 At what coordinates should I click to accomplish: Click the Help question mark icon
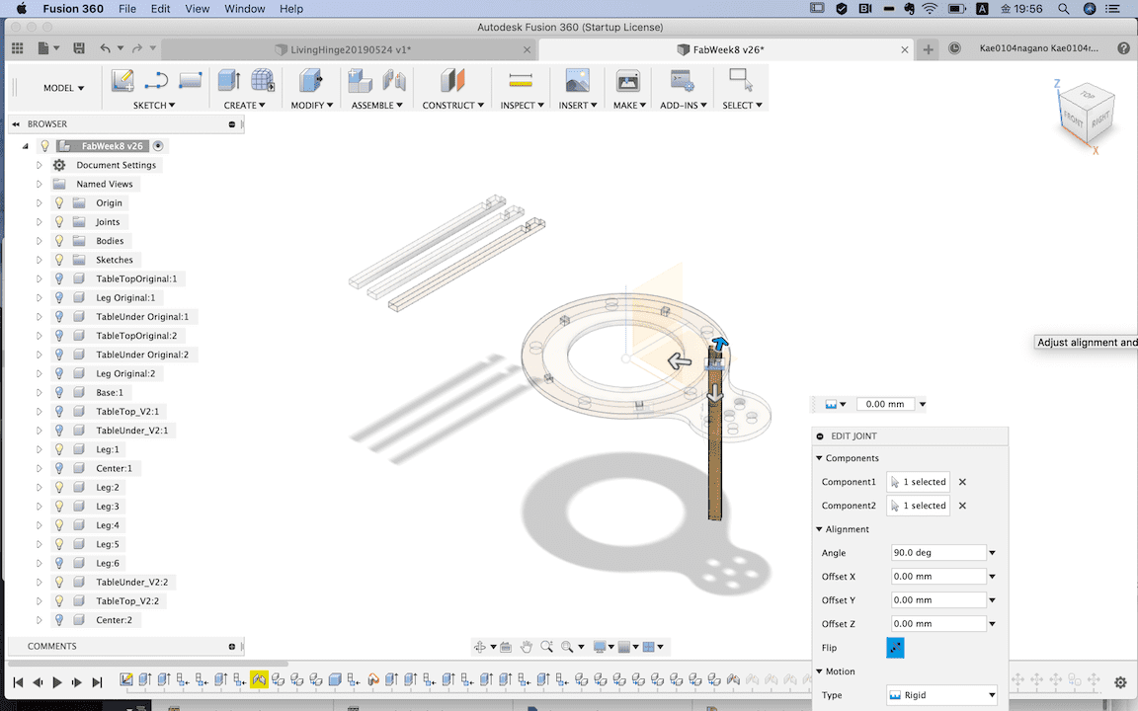(1123, 48)
